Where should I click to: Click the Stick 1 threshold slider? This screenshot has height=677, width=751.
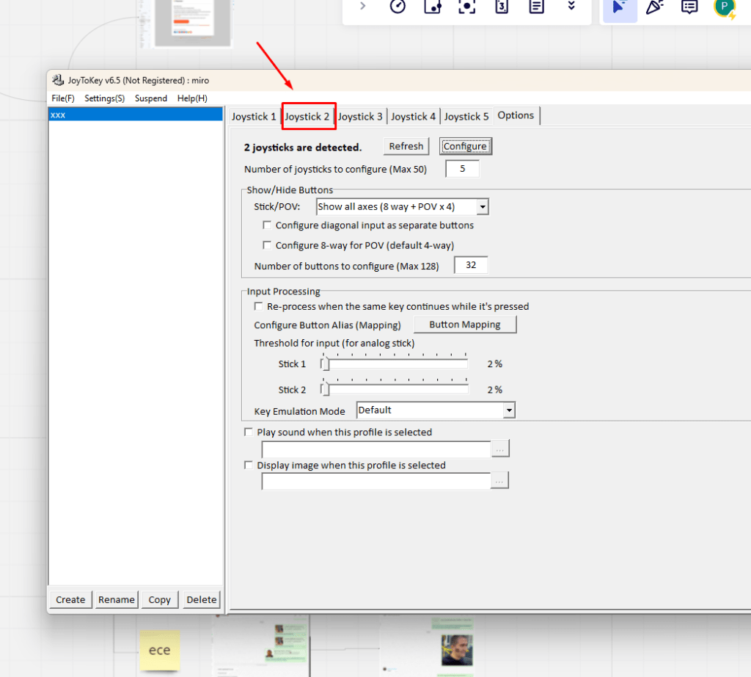tap(395, 364)
